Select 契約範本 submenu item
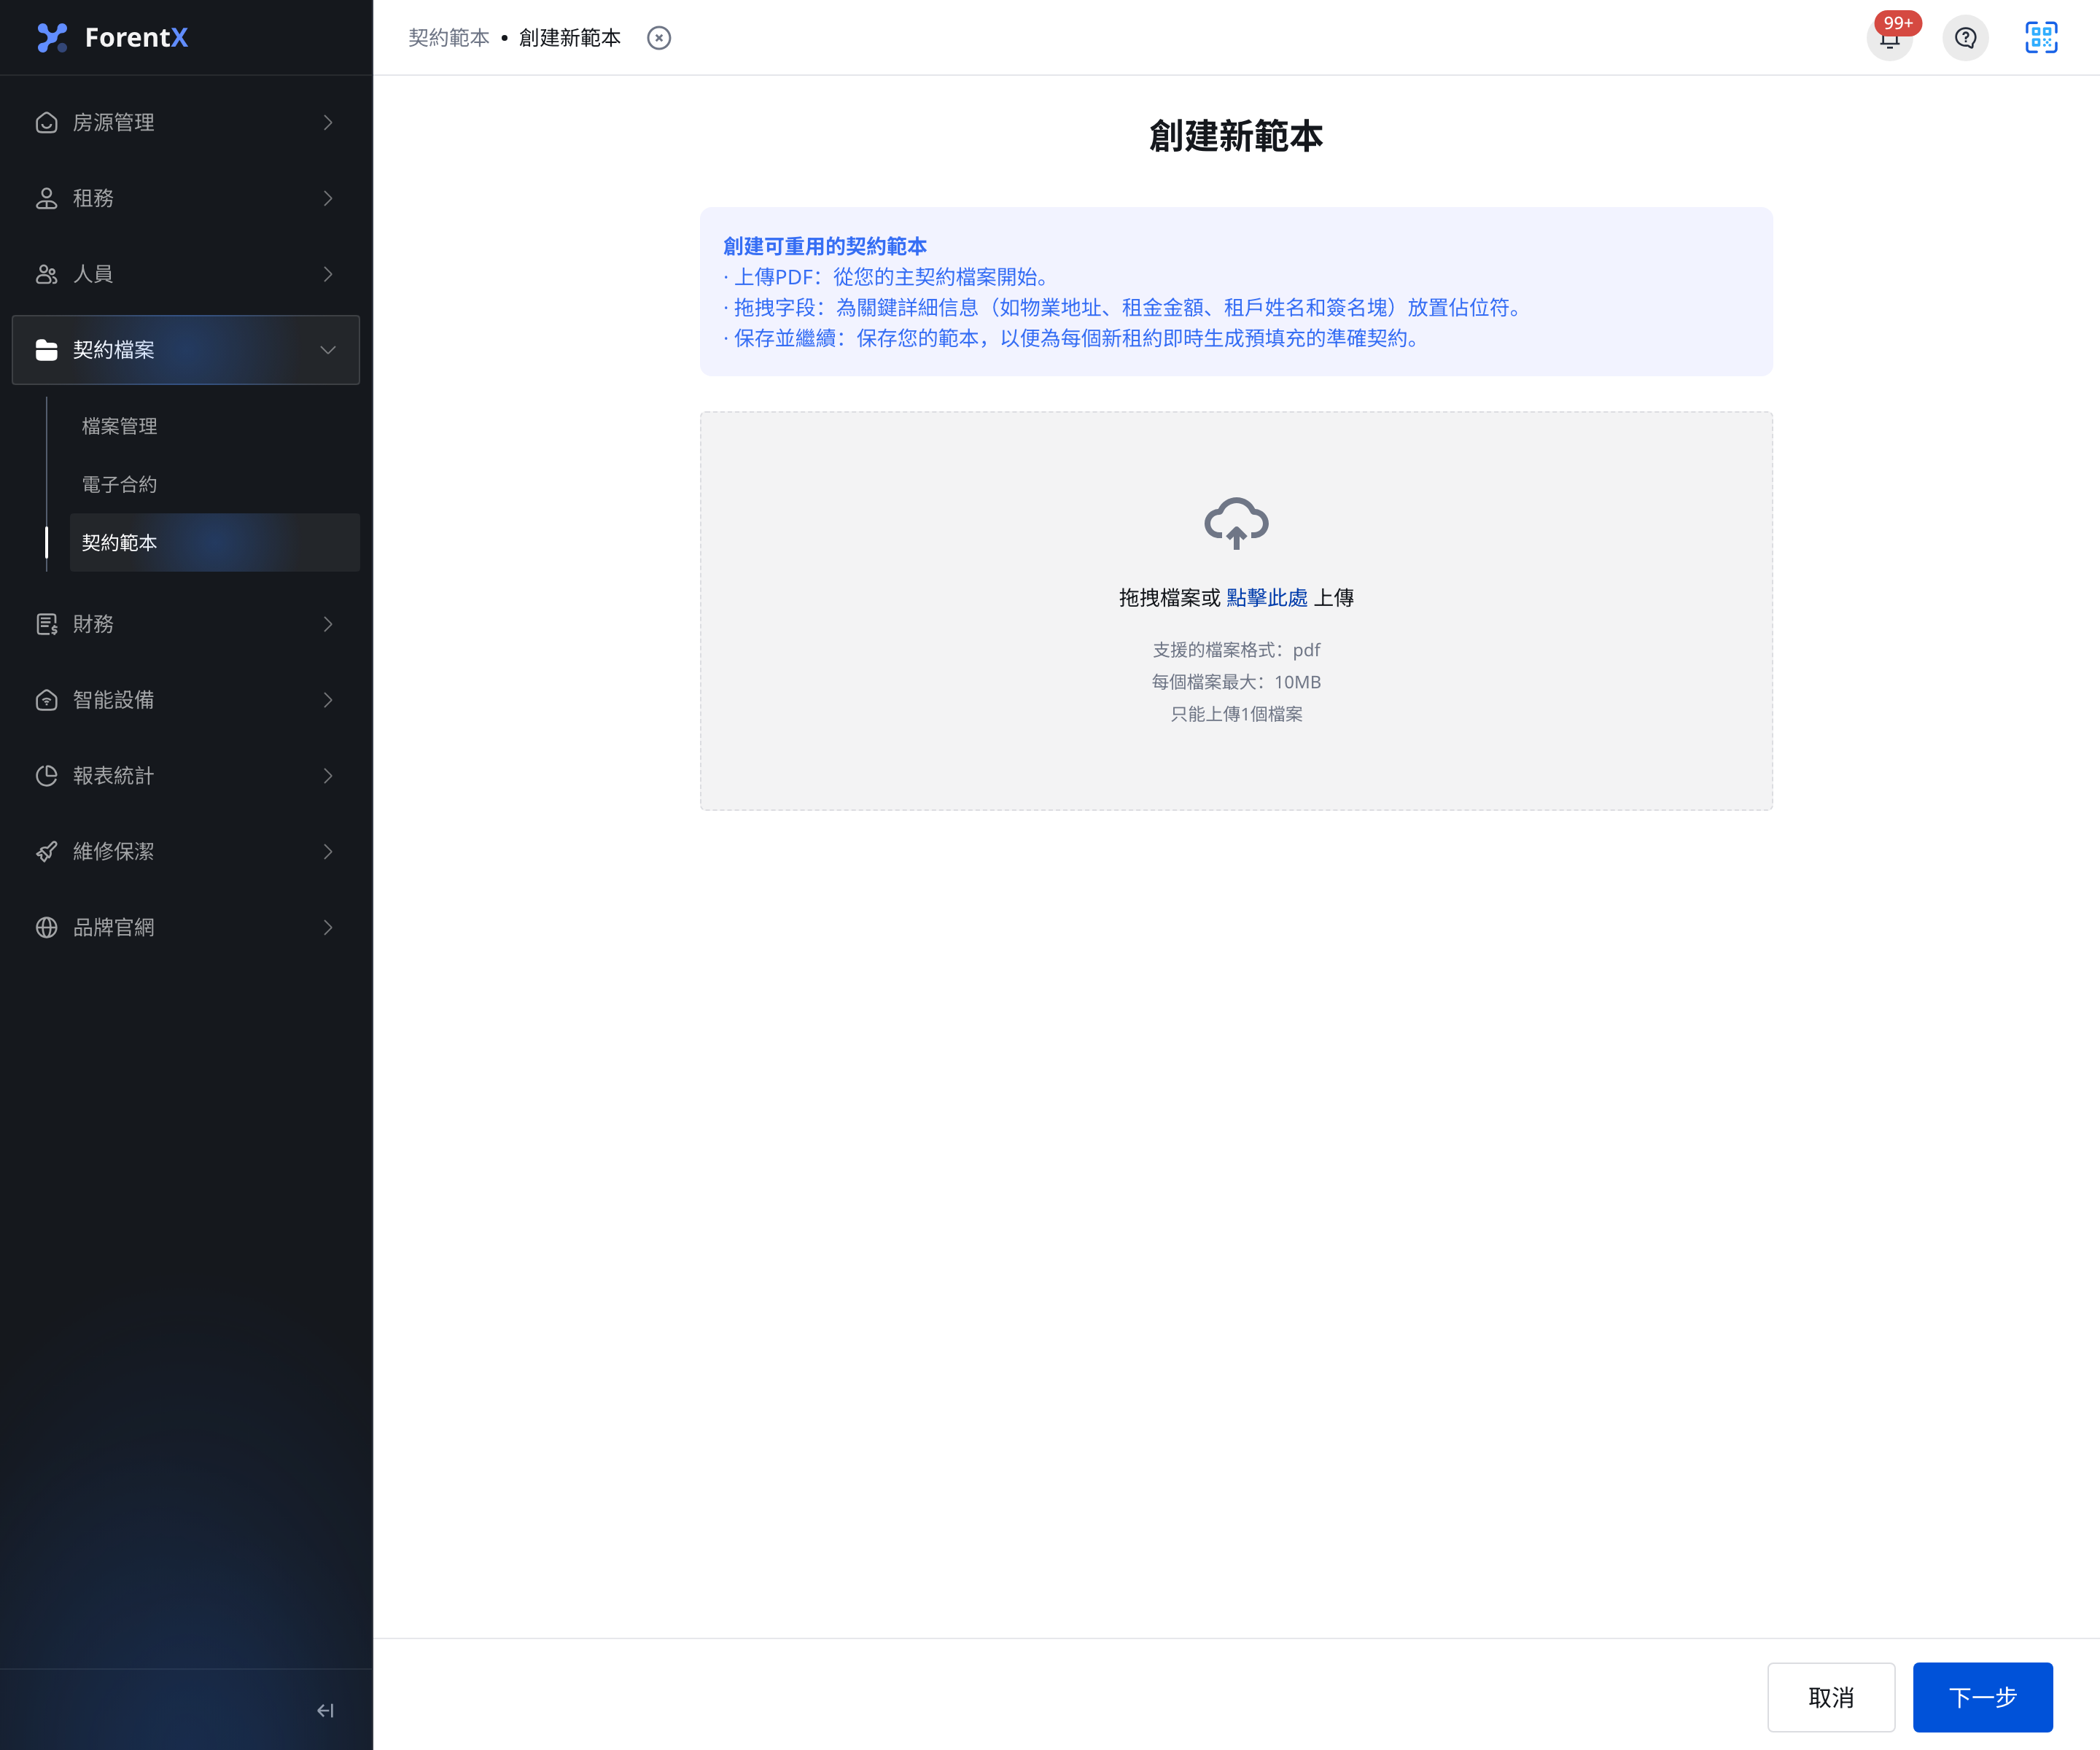The height and width of the screenshot is (1750, 2100). (x=214, y=542)
